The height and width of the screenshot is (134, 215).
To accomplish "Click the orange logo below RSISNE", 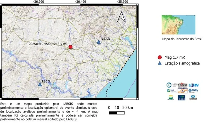I will point(183,91).
